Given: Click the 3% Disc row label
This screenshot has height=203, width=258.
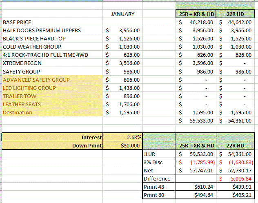Looking at the screenshot, I should point(159,162).
